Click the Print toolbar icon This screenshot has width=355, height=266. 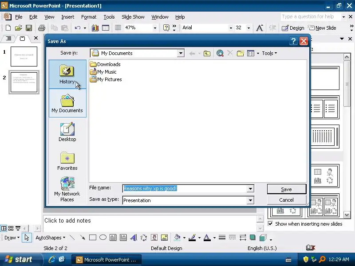42,28
